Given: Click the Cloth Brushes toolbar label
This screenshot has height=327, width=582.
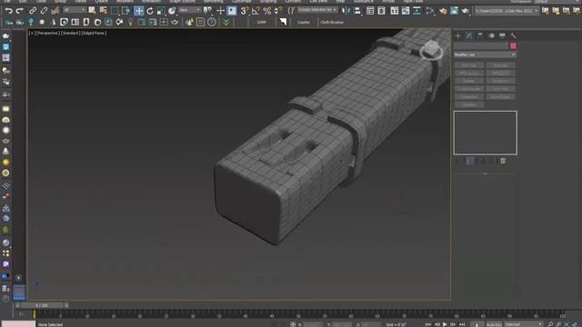Looking at the screenshot, I should 332,22.
